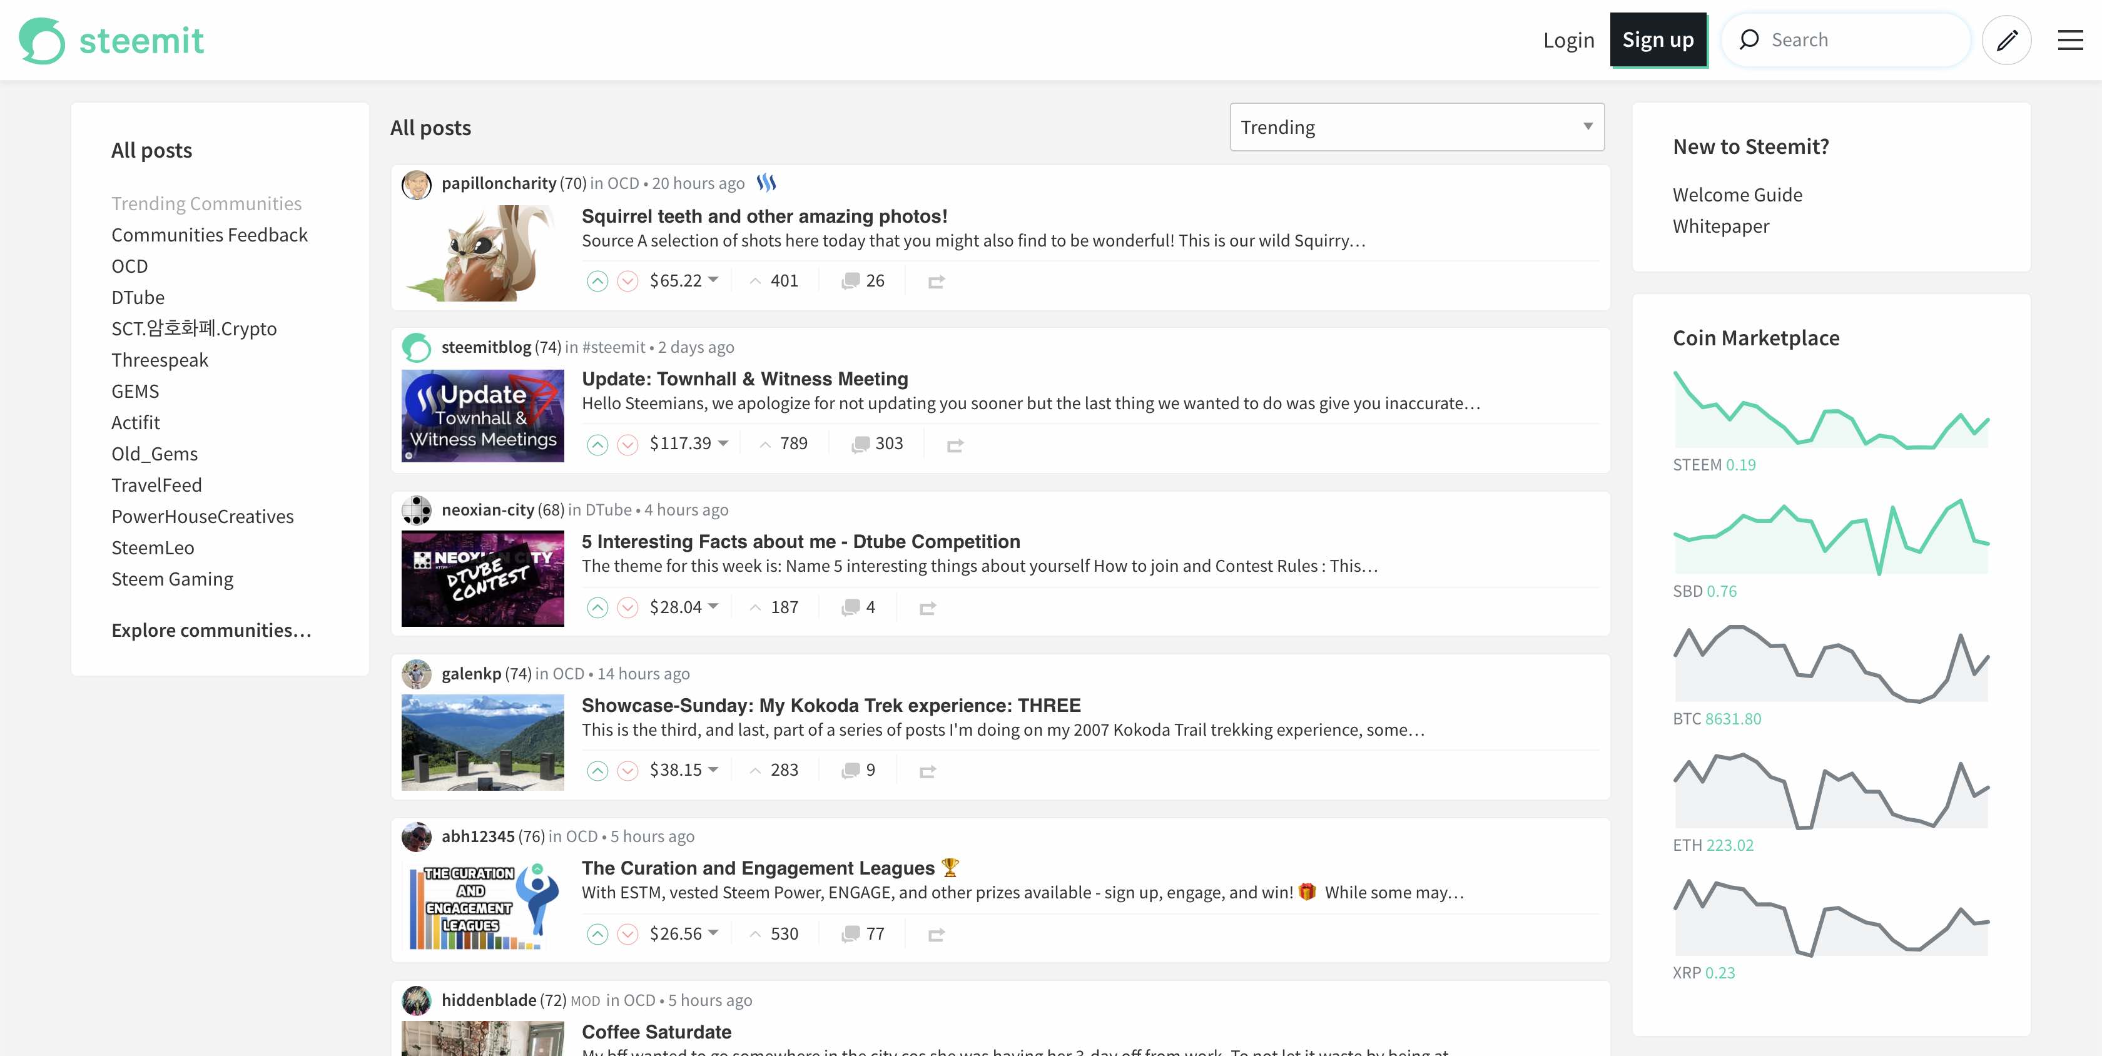Downvote the Kokoda Trek experience post
The height and width of the screenshot is (1056, 2102).
tap(627, 771)
